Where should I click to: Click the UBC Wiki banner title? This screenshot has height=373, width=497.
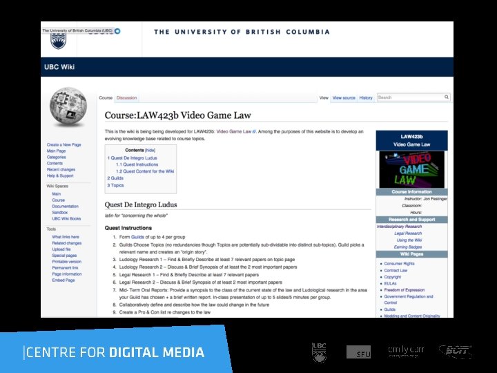tap(59, 67)
